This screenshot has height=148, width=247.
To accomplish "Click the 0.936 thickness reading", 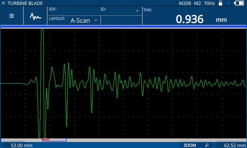I will 189,19.
